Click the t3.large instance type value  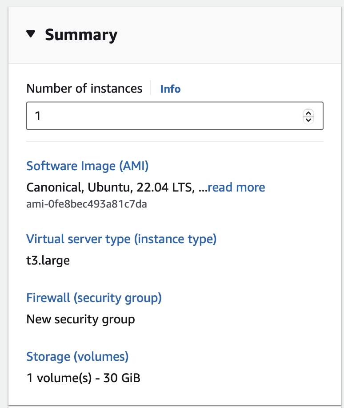coord(48,260)
